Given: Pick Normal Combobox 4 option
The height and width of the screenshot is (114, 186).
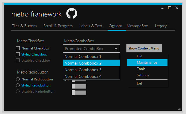Looking at the screenshot, I should click(x=91, y=76).
